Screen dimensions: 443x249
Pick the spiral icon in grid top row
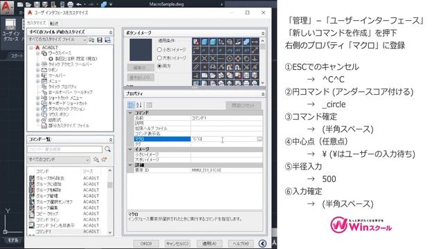(230, 42)
